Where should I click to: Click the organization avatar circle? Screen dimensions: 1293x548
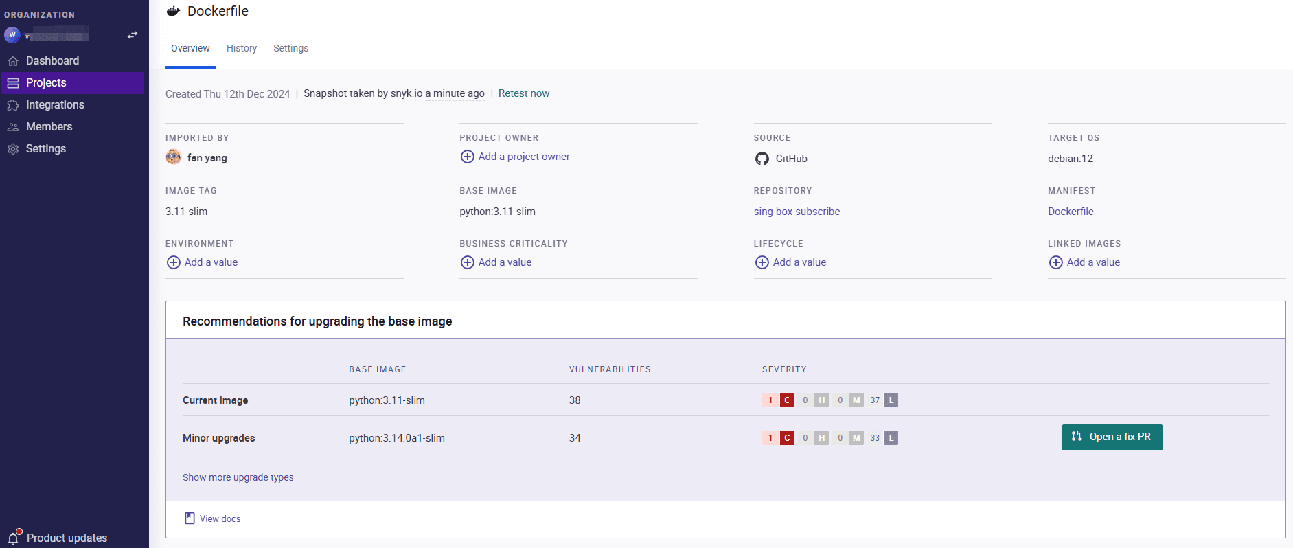tap(12, 34)
